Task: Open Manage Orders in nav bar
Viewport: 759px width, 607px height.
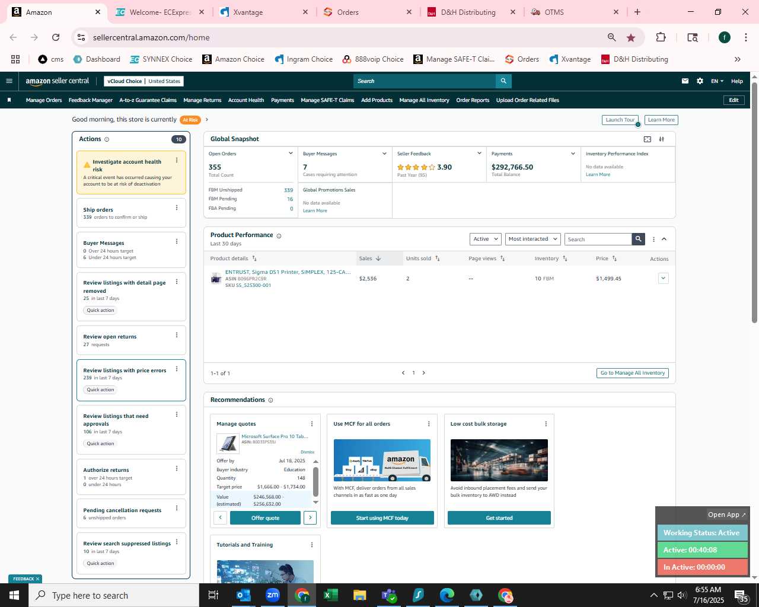Action: [x=44, y=100]
